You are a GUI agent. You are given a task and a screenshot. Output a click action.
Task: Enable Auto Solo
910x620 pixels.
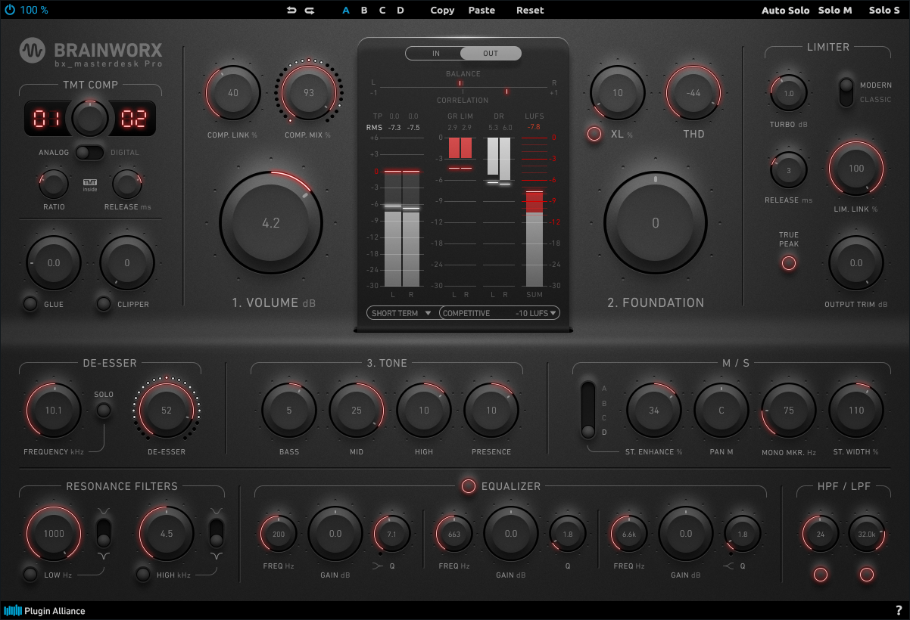[785, 11]
